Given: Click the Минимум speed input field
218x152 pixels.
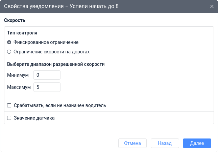Looking at the screenshot, I should tap(47, 75).
